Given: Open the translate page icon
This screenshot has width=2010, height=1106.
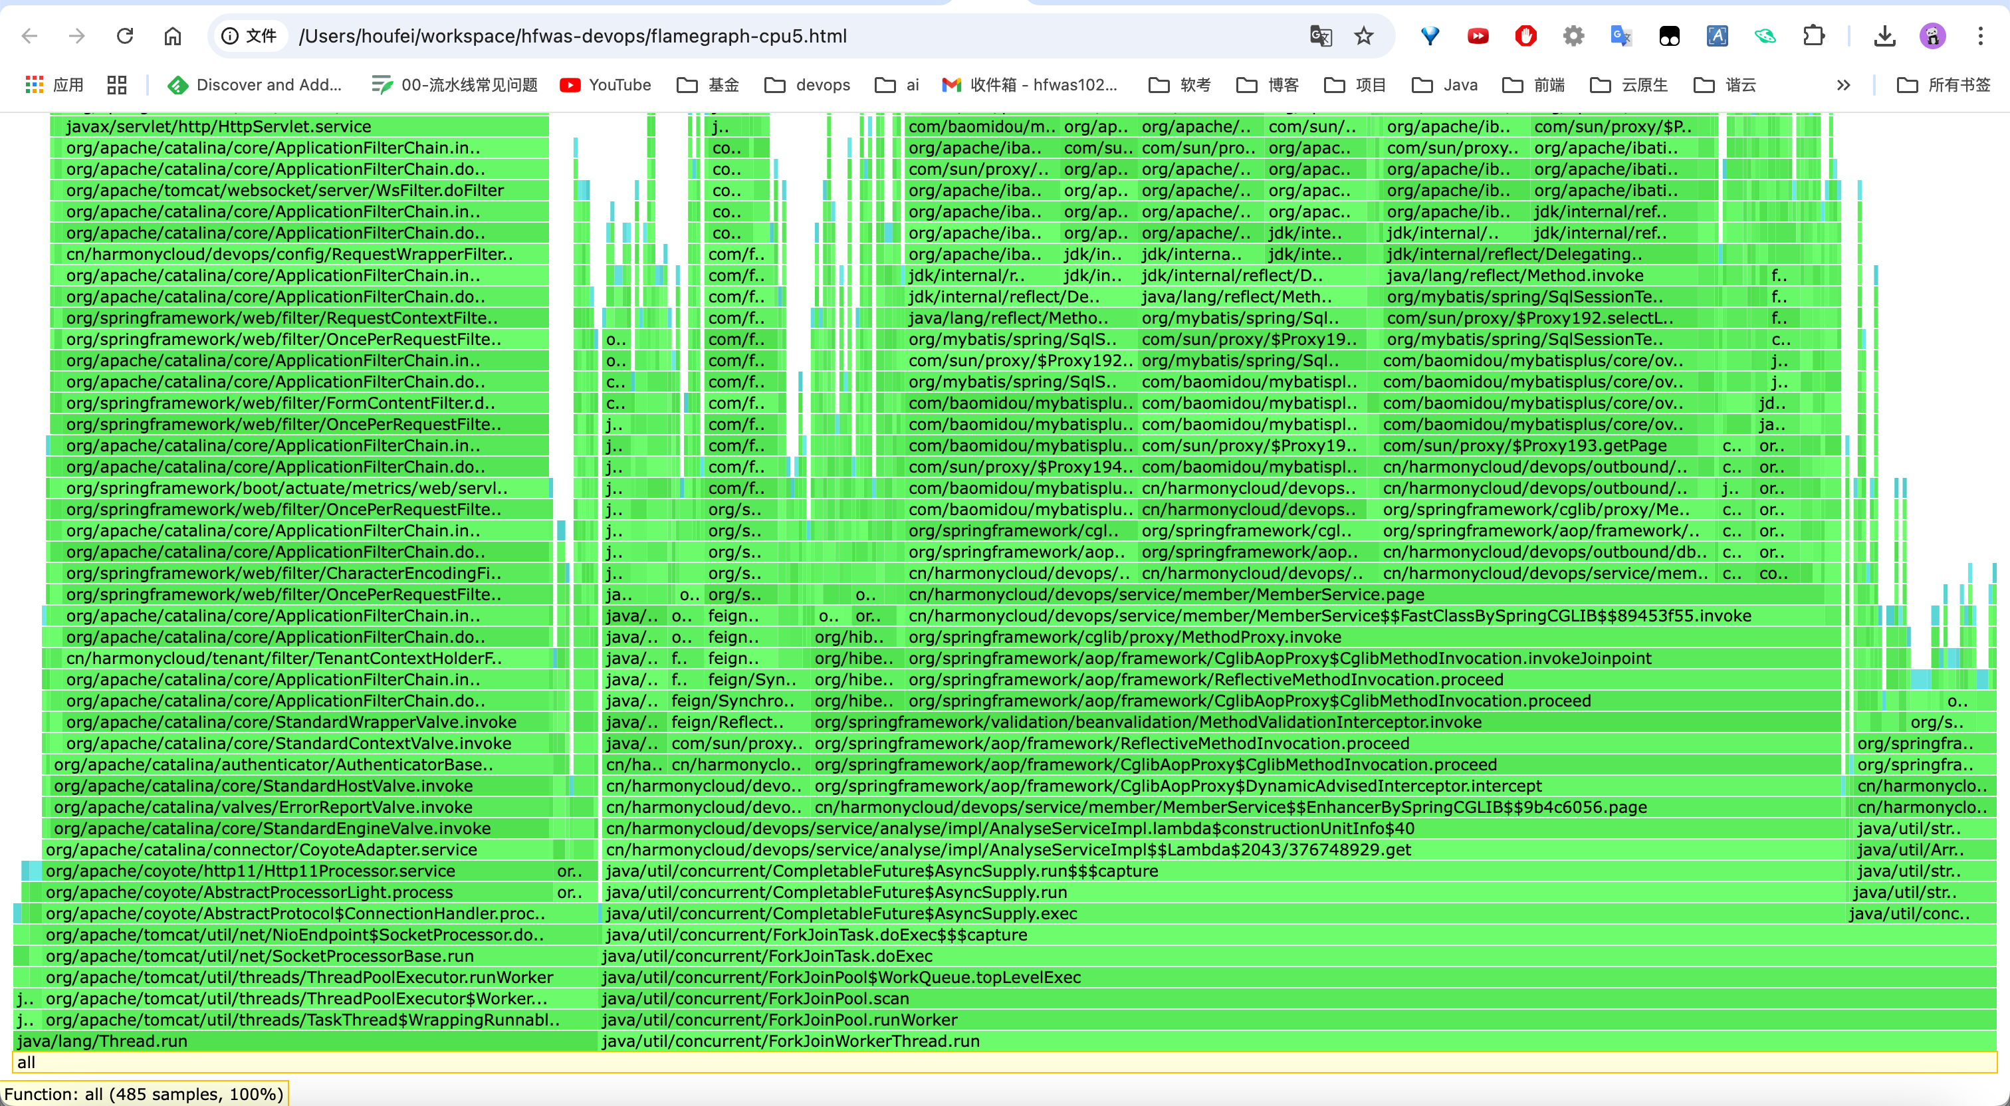Looking at the screenshot, I should coord(1320,36).
